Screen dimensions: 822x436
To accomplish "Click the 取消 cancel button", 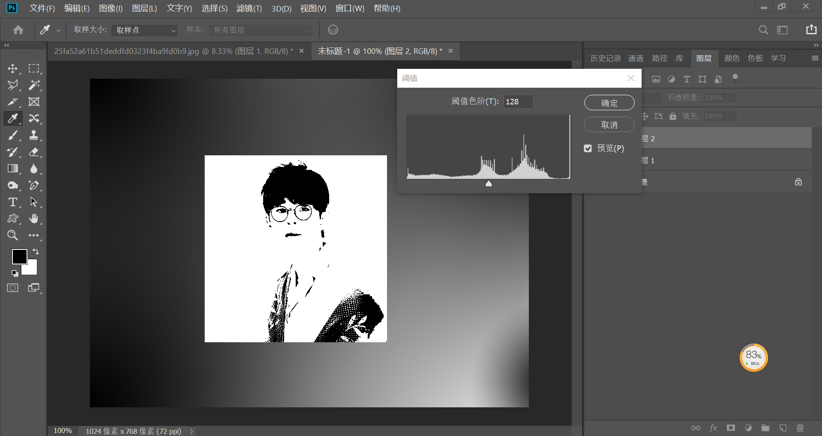I will coord(609,125).
